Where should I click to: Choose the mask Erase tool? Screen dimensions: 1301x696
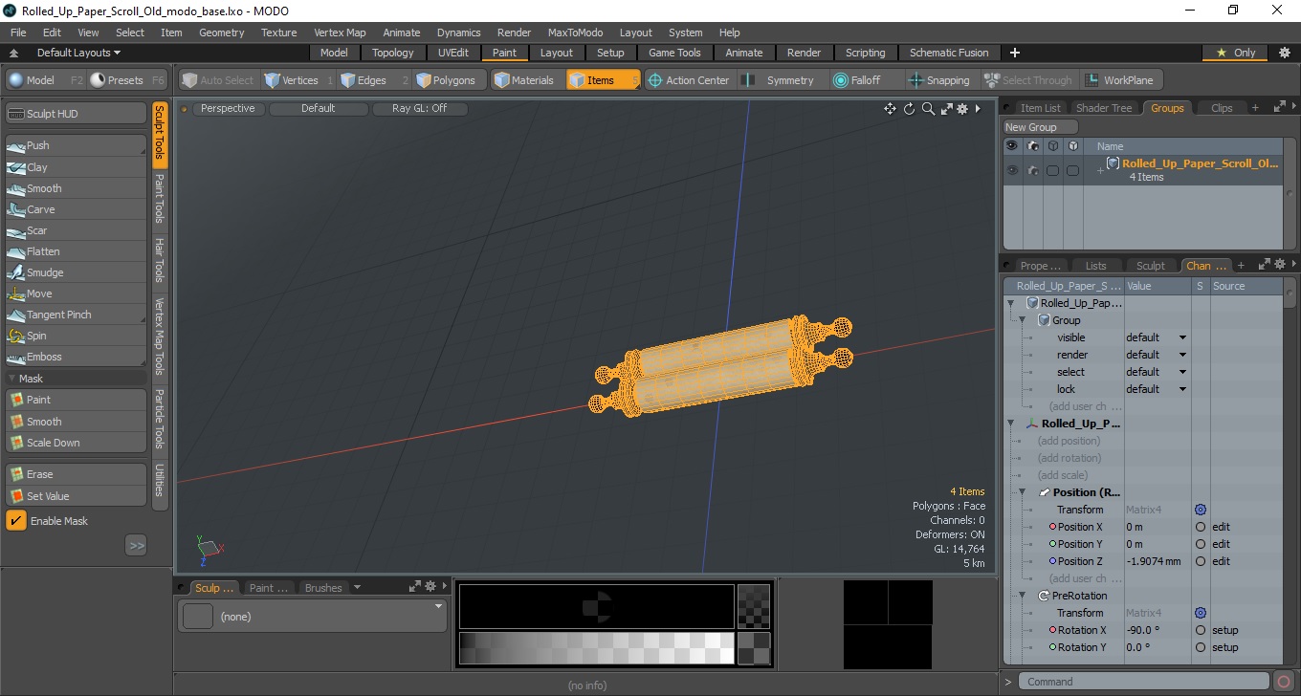pyautogui.click(x=77, y=474)
